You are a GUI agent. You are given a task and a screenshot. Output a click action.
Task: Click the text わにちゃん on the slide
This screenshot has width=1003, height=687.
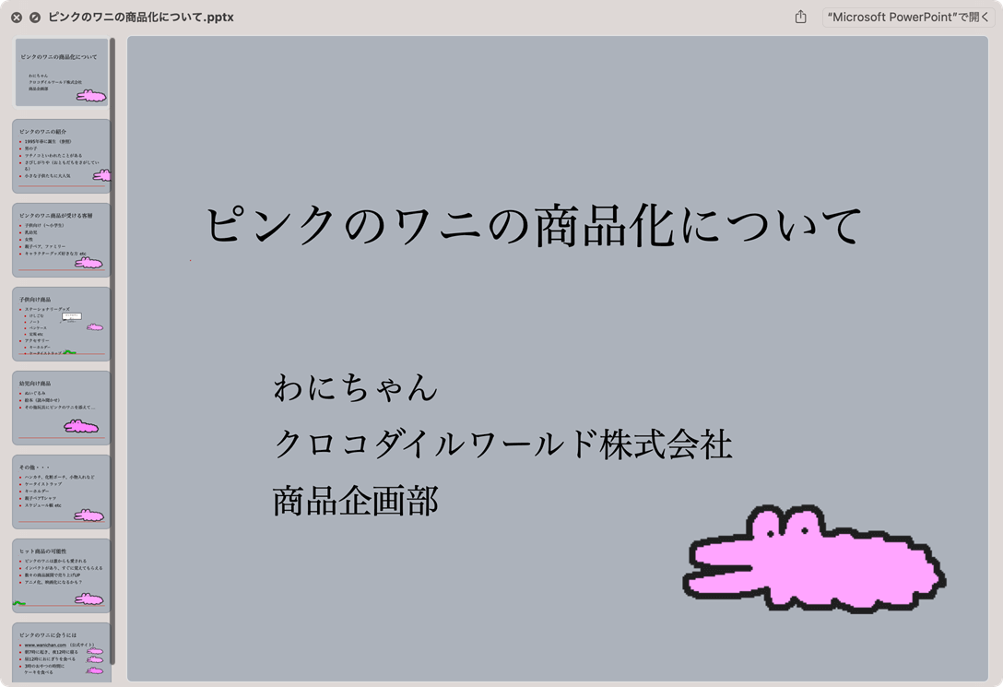[355, 387]
